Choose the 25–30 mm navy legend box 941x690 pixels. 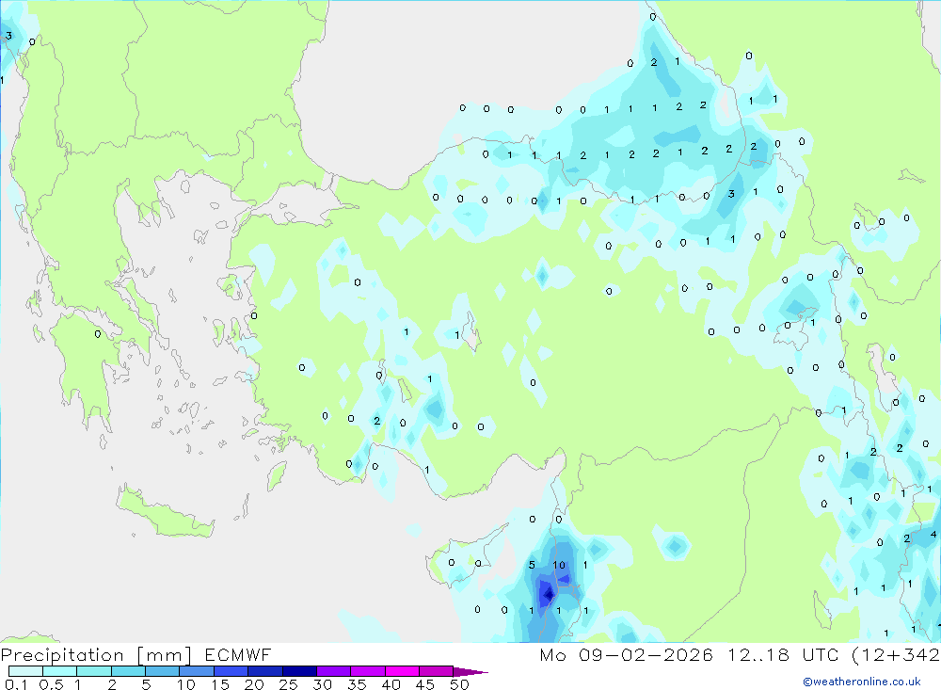click(299, 671)
